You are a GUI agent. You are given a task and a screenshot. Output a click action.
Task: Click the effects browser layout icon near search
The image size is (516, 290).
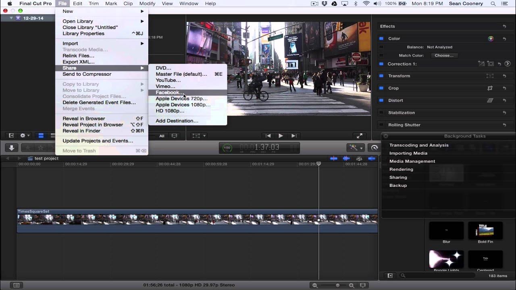click(x=390, y=275)
